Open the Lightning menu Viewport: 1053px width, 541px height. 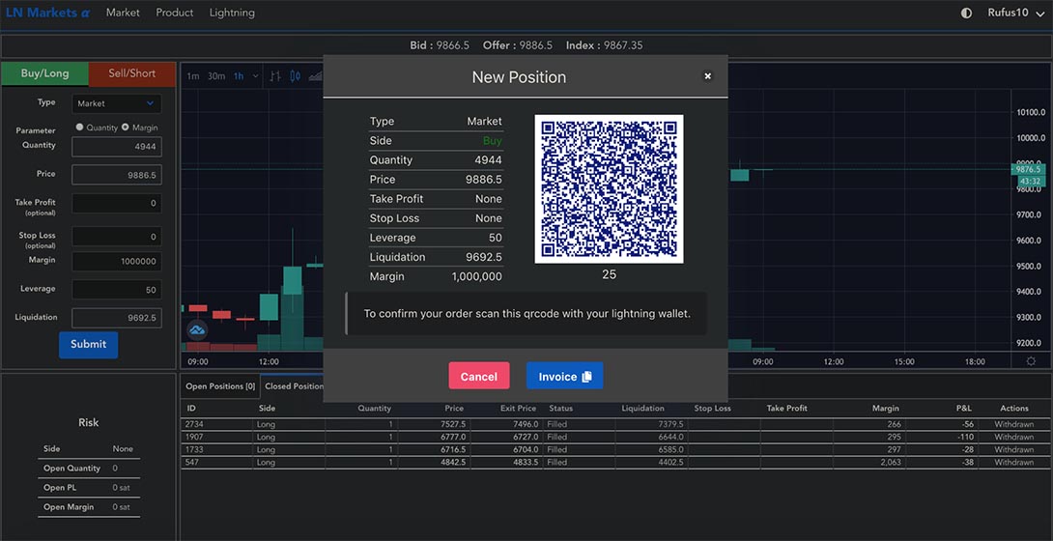click(x=232, y=13)
